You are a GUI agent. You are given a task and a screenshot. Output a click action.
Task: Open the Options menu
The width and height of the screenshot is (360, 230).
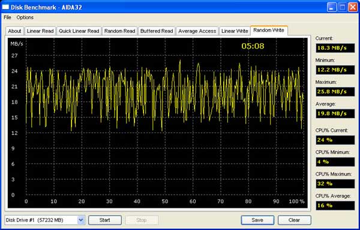25,17
